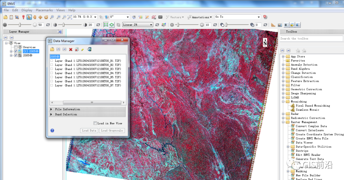Open the Go To dropdown

pyautogui.click(x=259, y=17)
